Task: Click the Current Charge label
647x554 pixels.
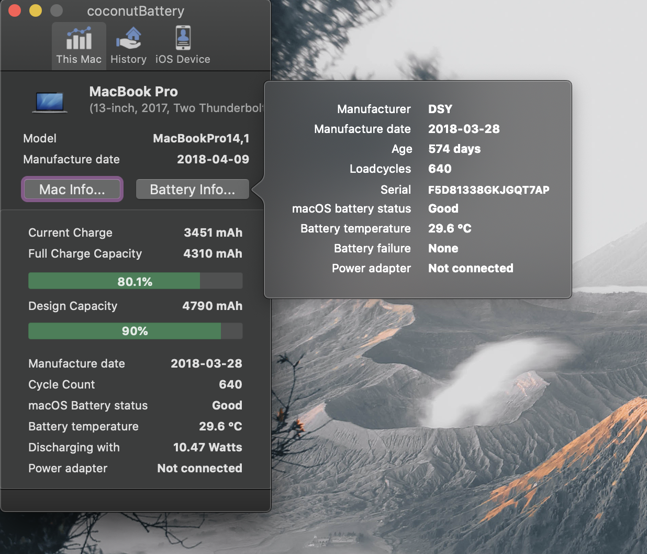Action: [x=70, y=232]
